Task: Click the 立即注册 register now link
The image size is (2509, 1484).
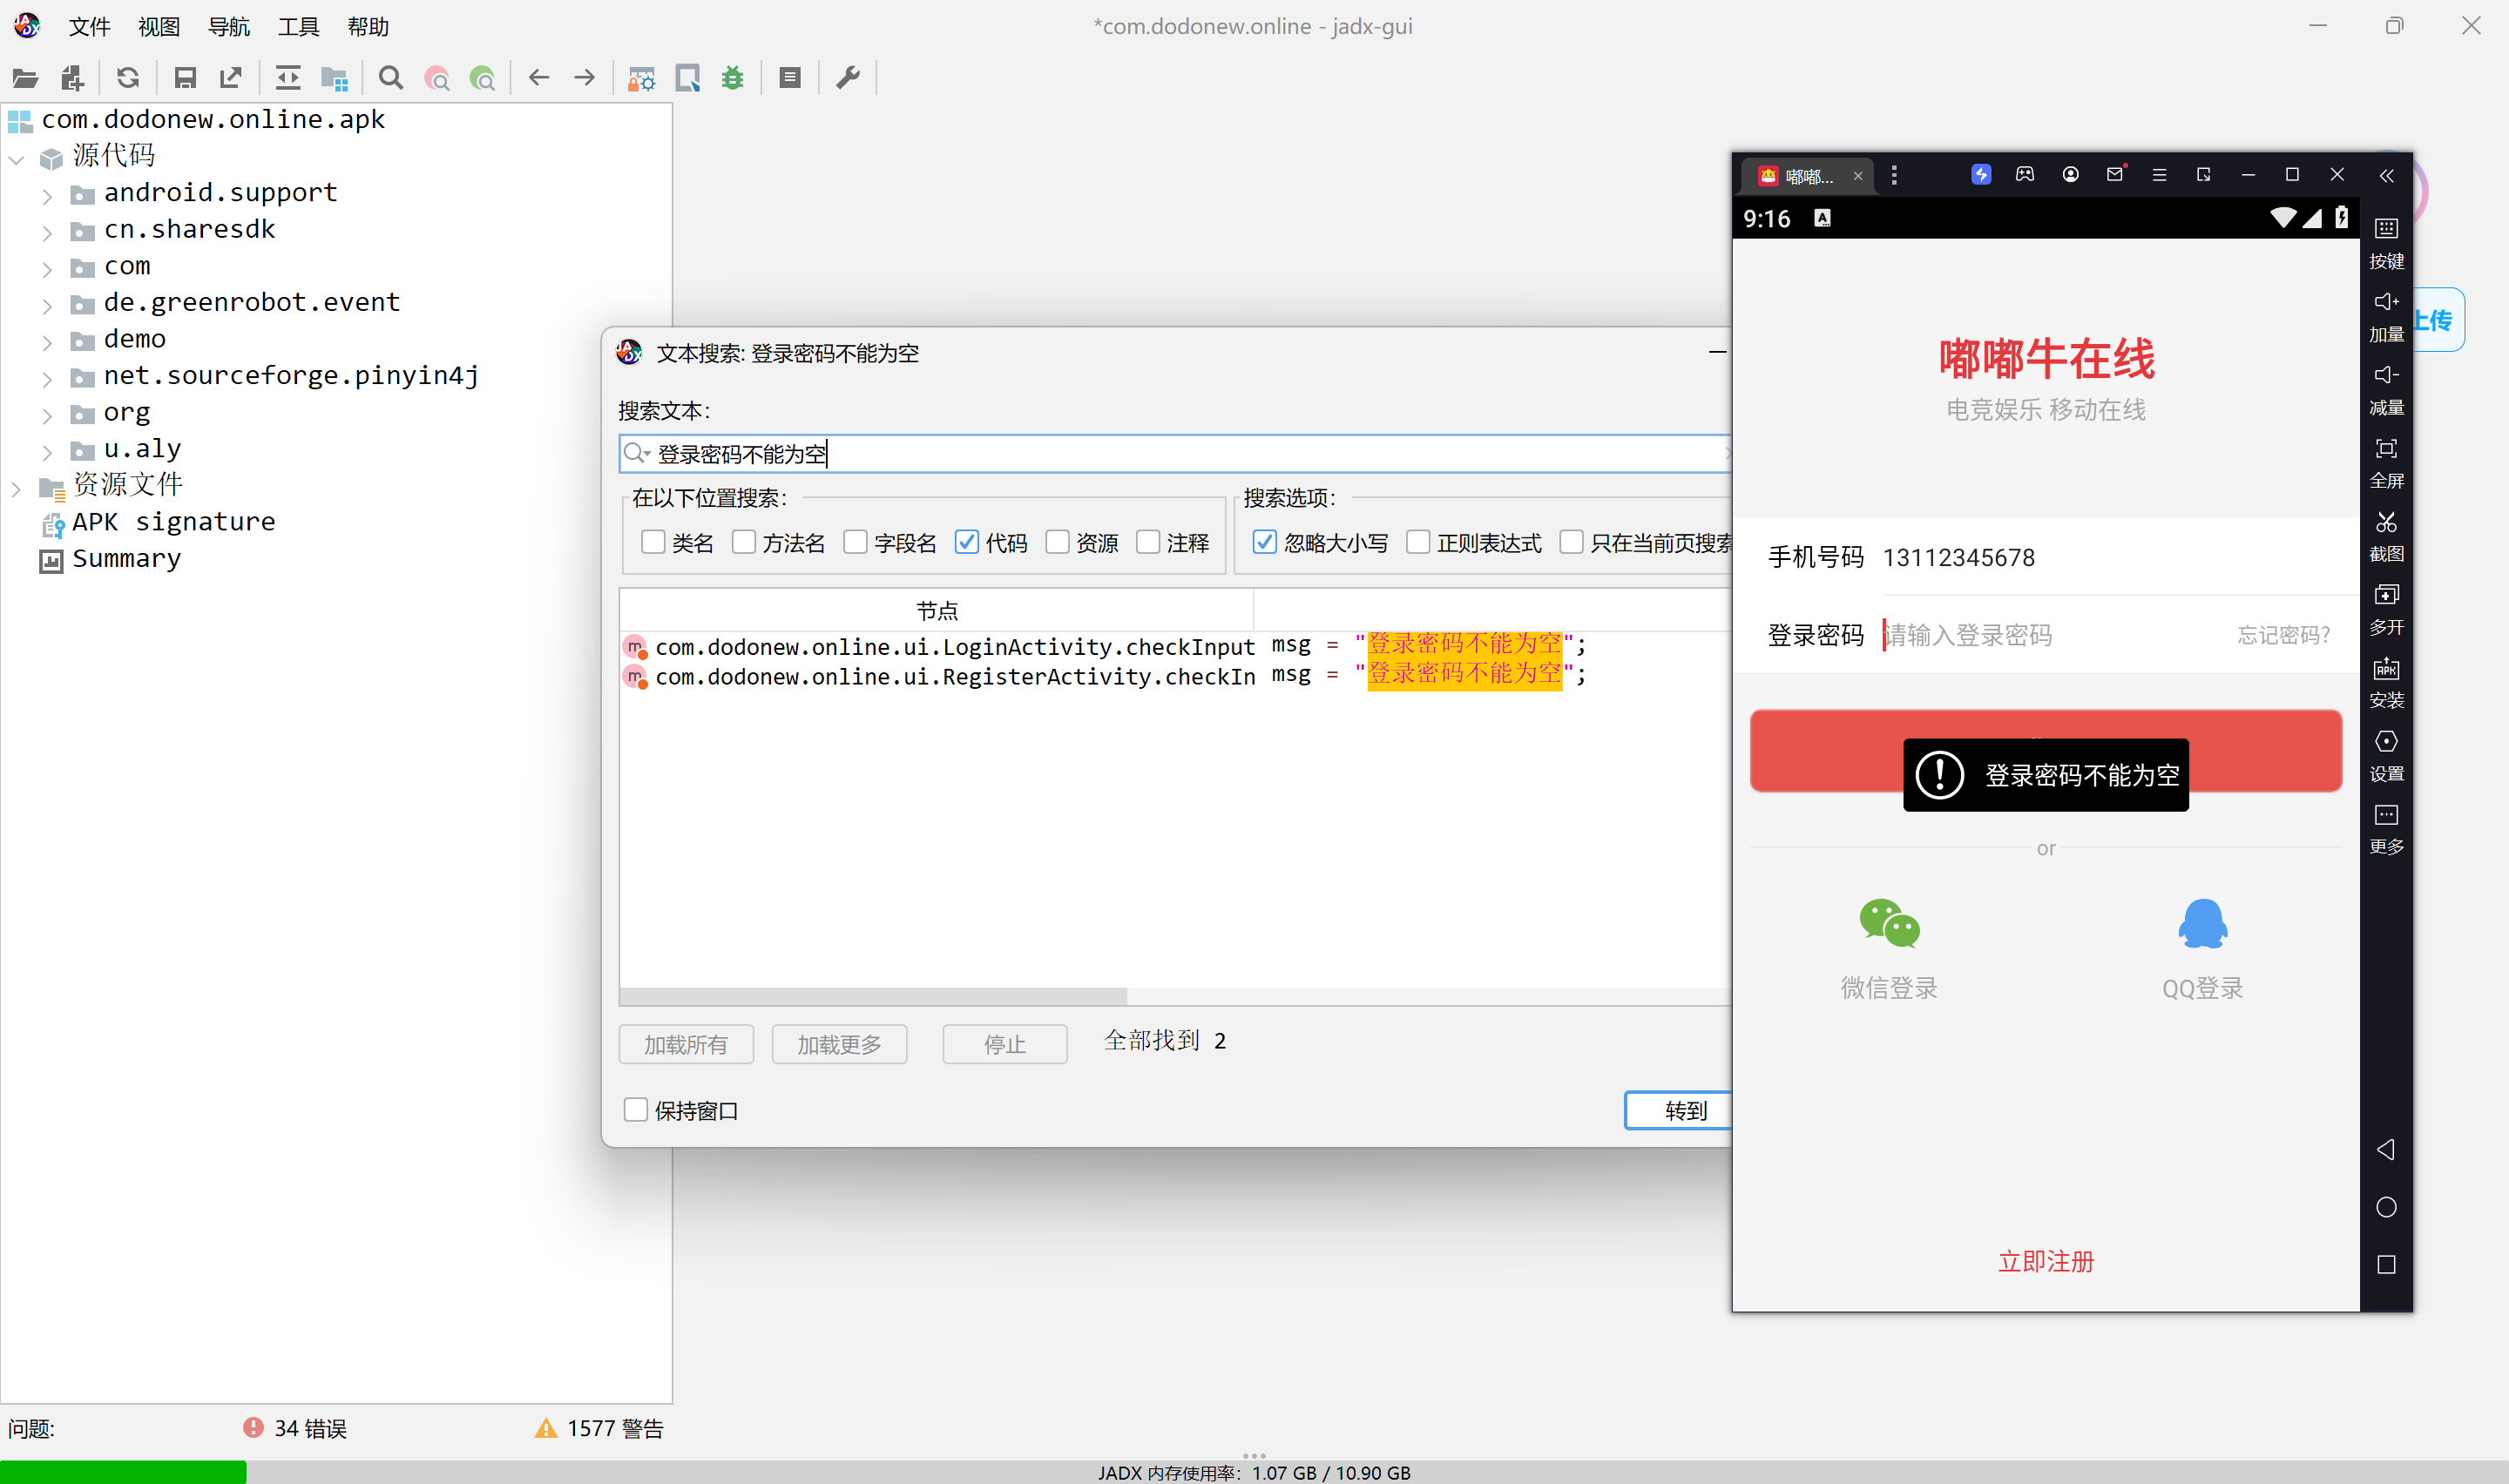Action: click(x=2045, y=1261)
